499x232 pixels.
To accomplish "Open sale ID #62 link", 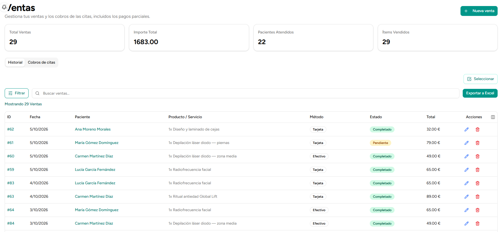I will tap(10, 129).
